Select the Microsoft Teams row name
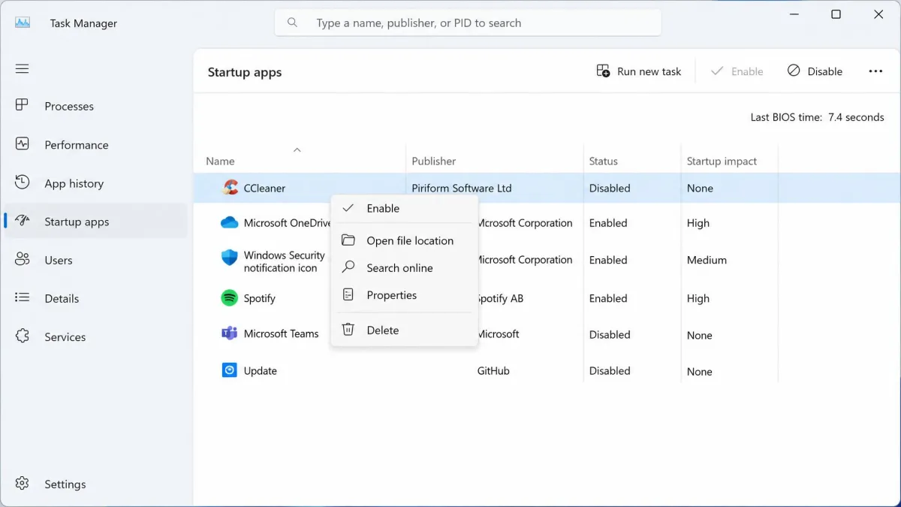The height and width of the screenshot is (507, 901). (281, 333)
